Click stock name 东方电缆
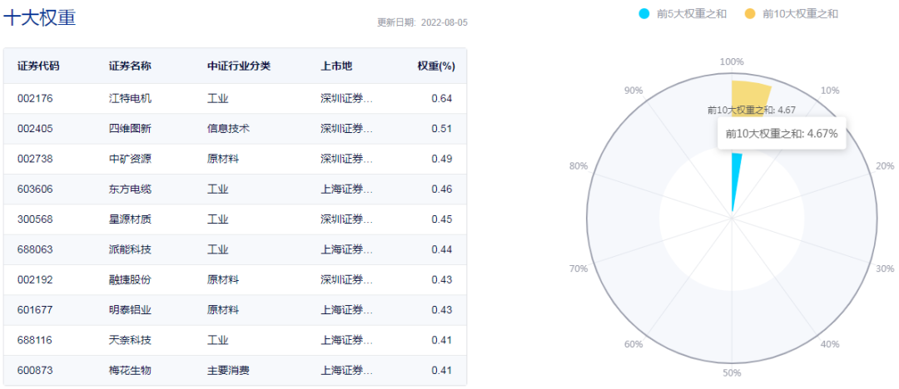 130,189
